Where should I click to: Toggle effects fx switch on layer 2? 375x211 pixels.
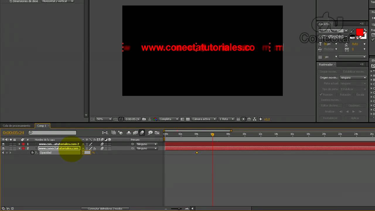pyautogui.click(x=94, y=148)
